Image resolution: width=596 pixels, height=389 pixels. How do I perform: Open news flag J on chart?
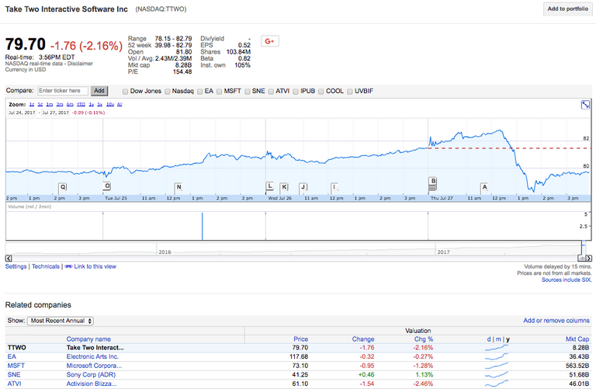coord(303,187)
